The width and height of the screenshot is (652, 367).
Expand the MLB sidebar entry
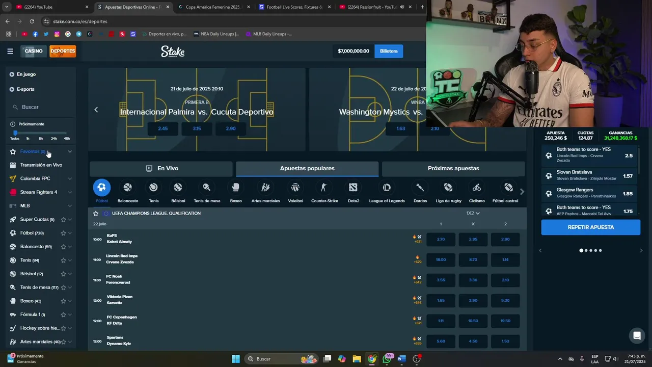(x=70, y=206)
